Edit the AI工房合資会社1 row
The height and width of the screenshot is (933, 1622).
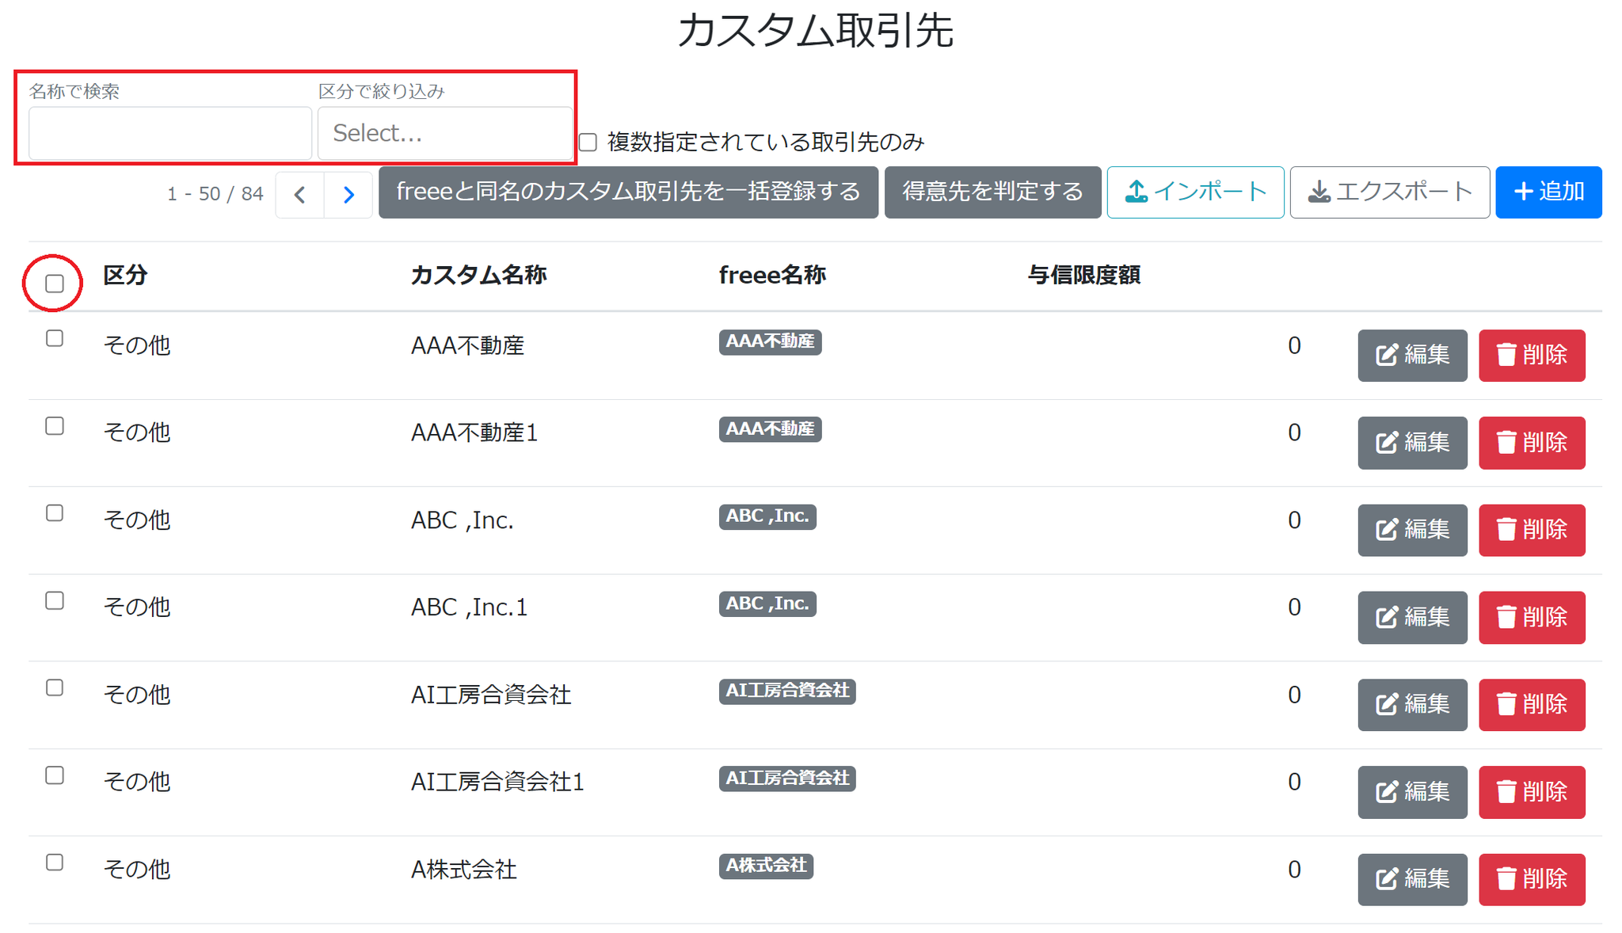(x=1412, y=792)
